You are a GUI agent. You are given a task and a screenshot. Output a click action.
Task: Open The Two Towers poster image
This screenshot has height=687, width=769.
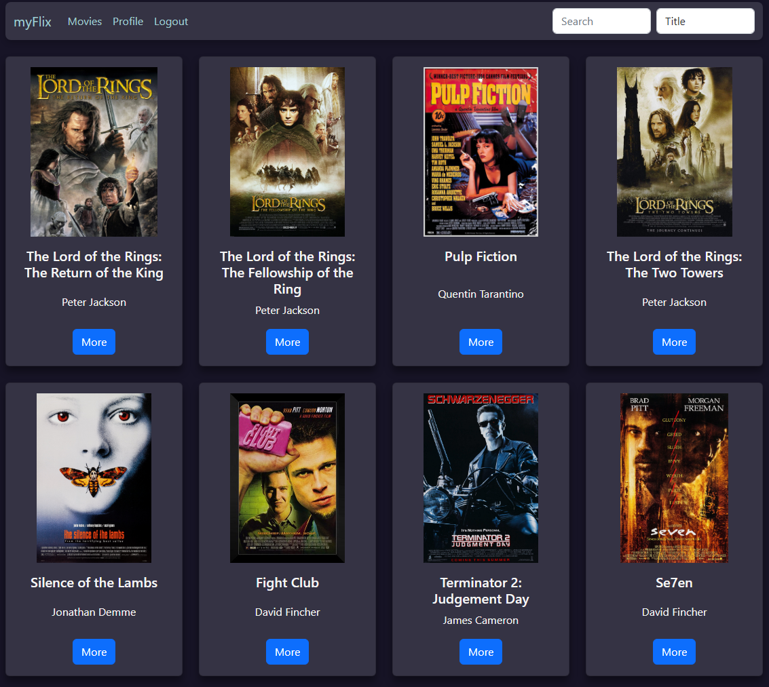pos(674,152)
